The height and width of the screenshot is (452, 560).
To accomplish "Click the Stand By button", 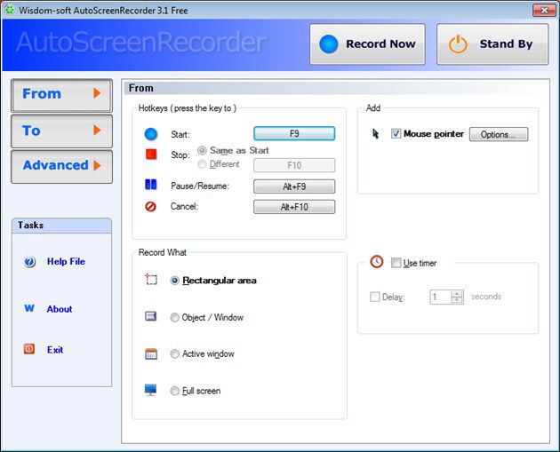I will pyautogui.click(x=492, y=44).
